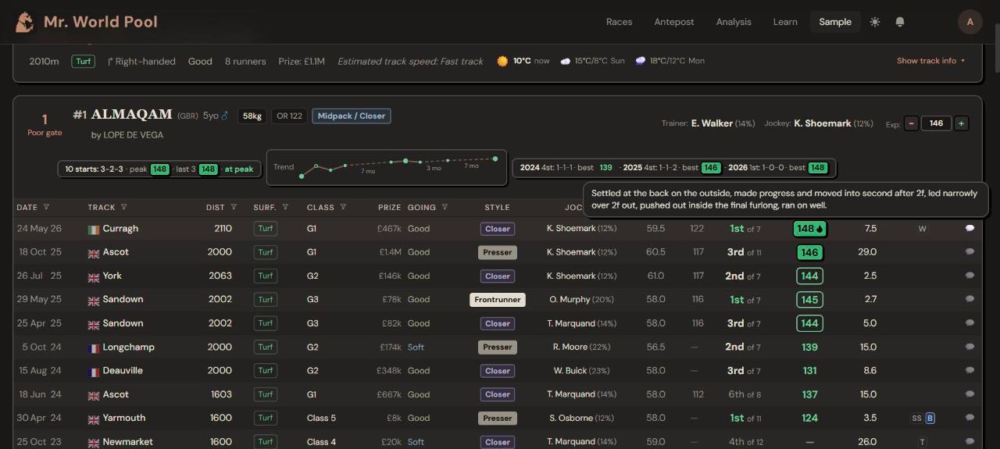
Task: Click the right-handed track direction icon
Action: coord(110,61)
